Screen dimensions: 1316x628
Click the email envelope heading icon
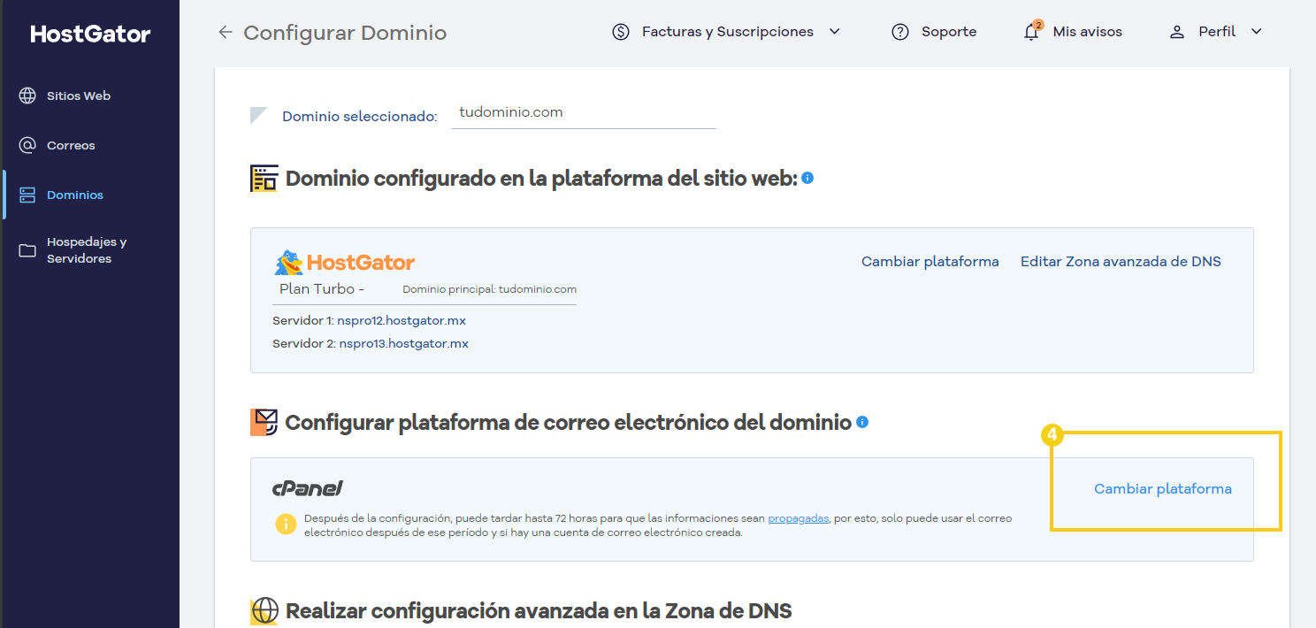click(x=264, y=423)
